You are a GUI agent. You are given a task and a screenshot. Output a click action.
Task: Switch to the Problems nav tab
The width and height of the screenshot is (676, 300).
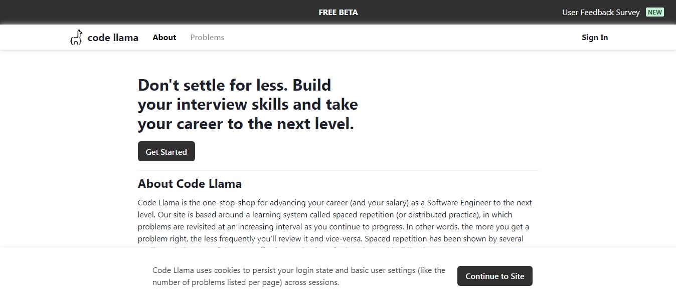[x=207, y=38]
